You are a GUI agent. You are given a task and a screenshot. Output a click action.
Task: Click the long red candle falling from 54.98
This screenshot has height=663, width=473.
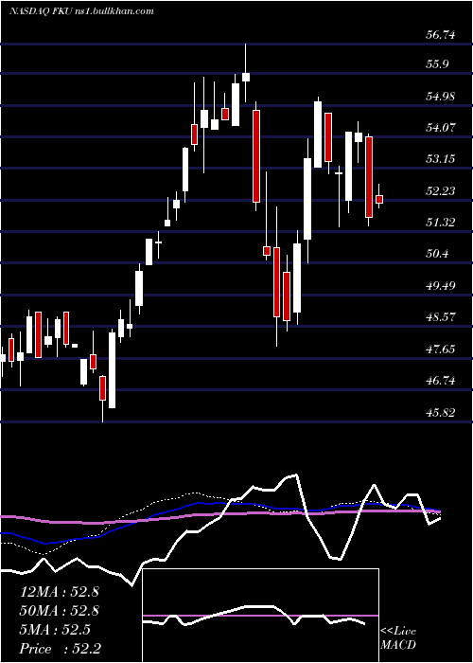256,156
